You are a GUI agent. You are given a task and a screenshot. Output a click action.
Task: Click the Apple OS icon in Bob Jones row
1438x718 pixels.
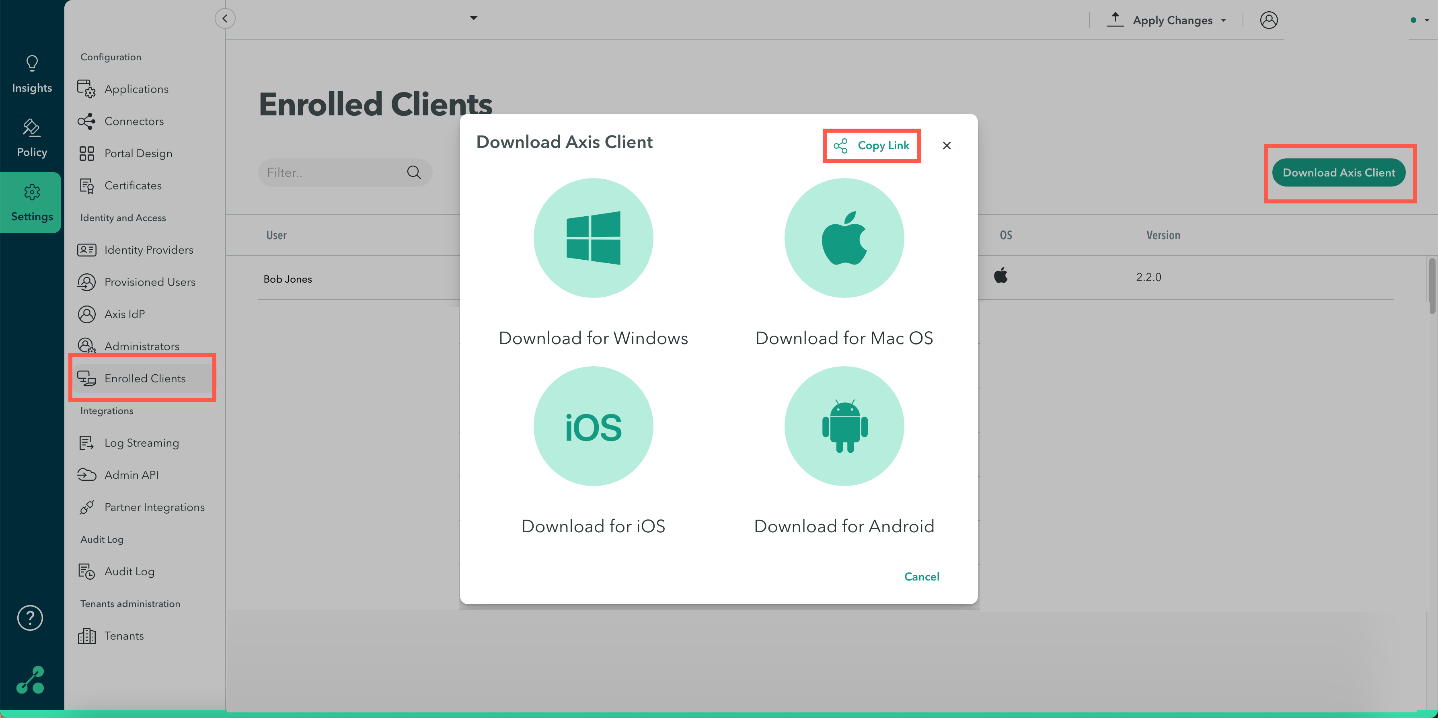tap(1000, 276)
